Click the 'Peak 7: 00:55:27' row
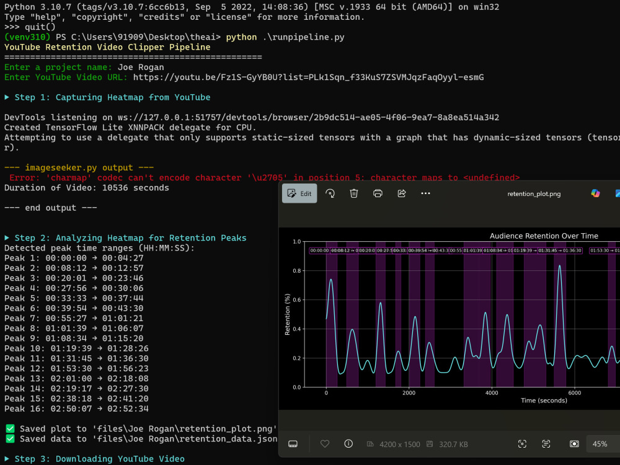 (74, 318)
